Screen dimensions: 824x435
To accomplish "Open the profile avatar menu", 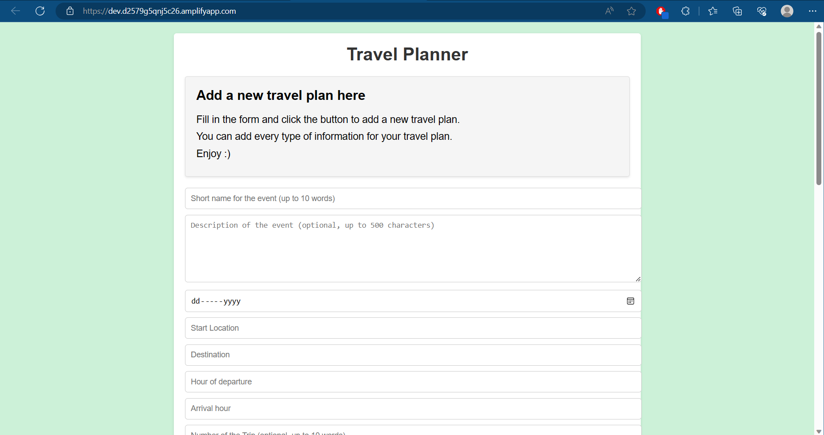I will coord(787,11).
